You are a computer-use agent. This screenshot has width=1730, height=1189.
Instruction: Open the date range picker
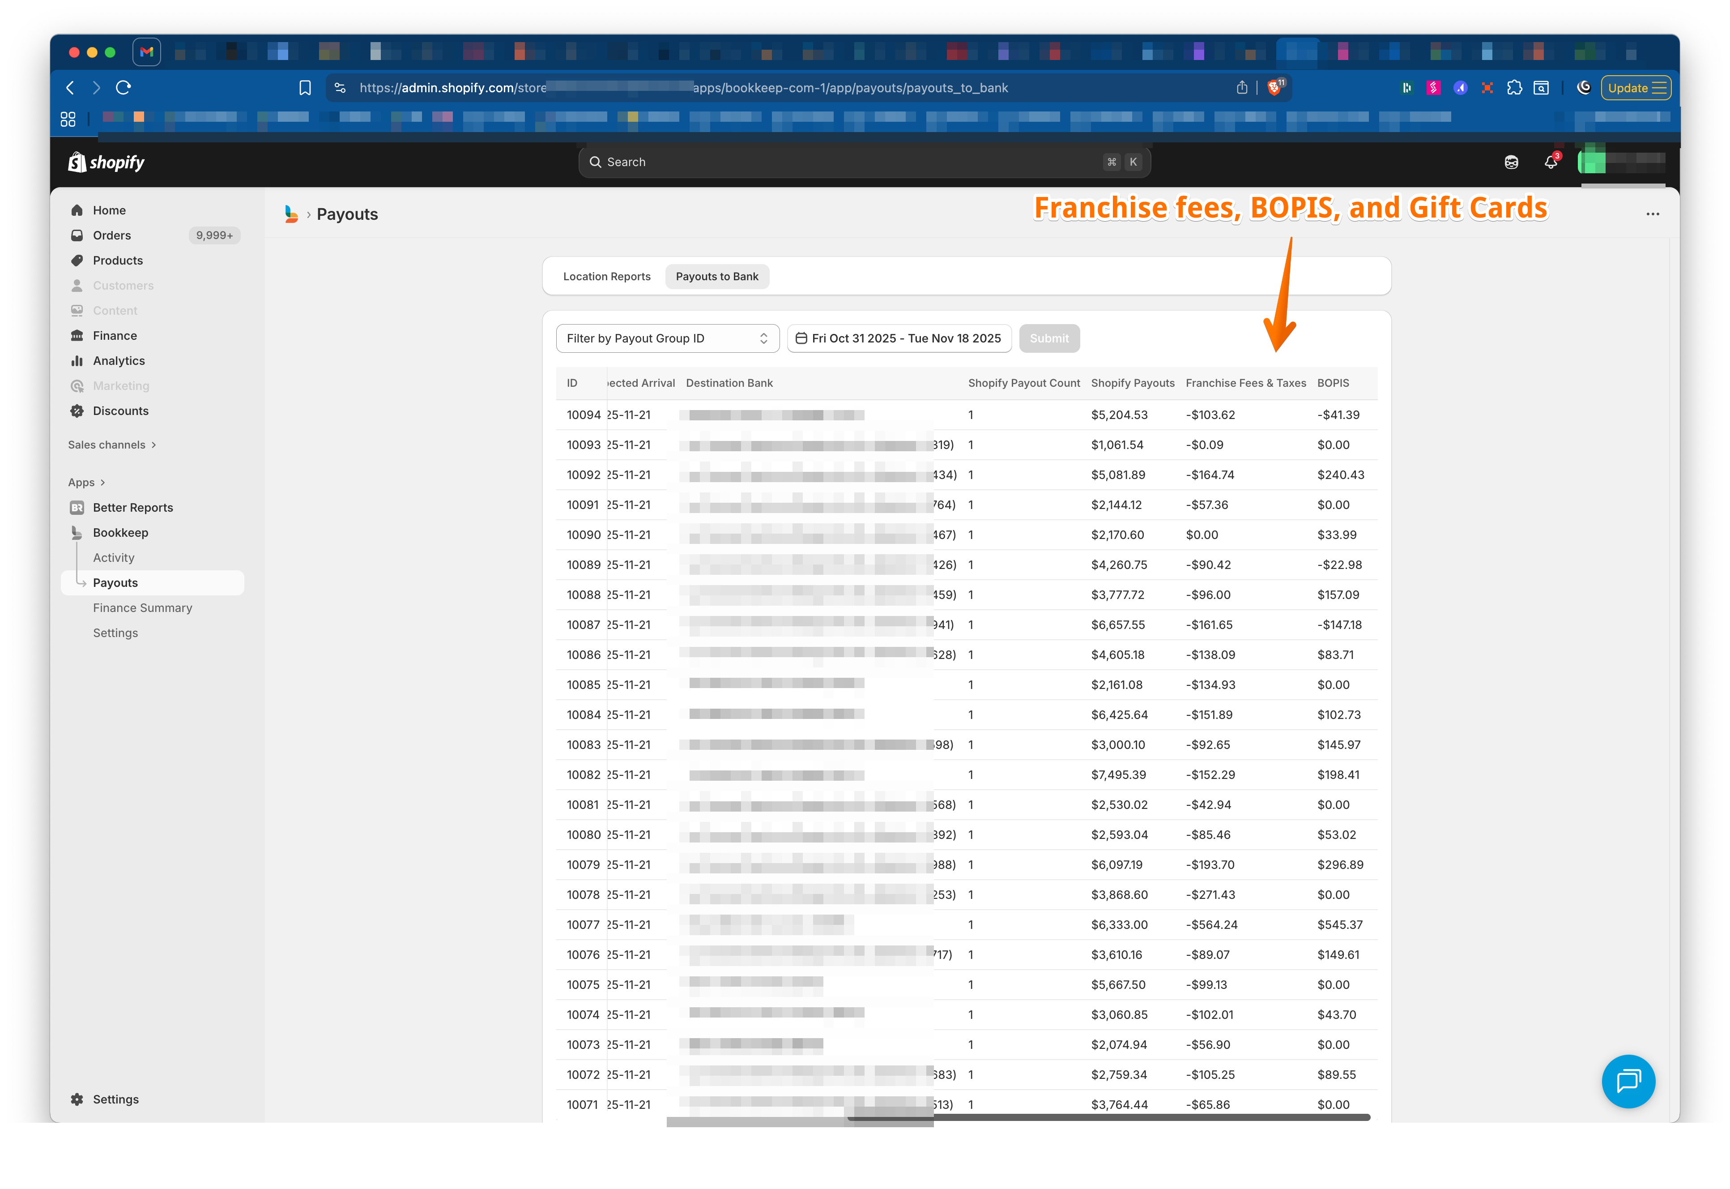click(x=899, y=338)
